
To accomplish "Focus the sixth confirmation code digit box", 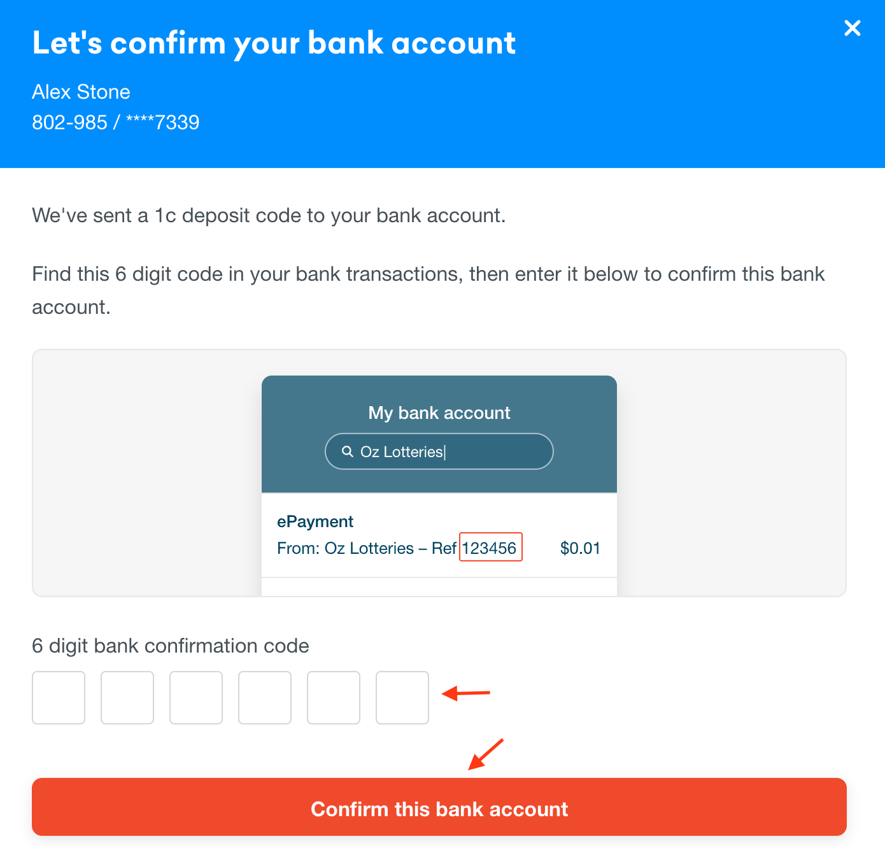I will [402, 698].
